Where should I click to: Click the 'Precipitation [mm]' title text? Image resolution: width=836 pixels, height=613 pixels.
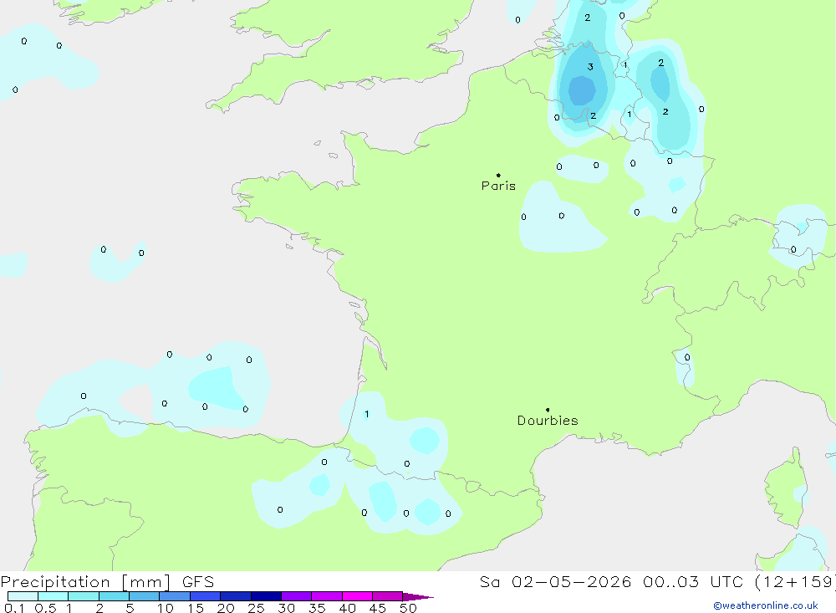coord(85,581)
